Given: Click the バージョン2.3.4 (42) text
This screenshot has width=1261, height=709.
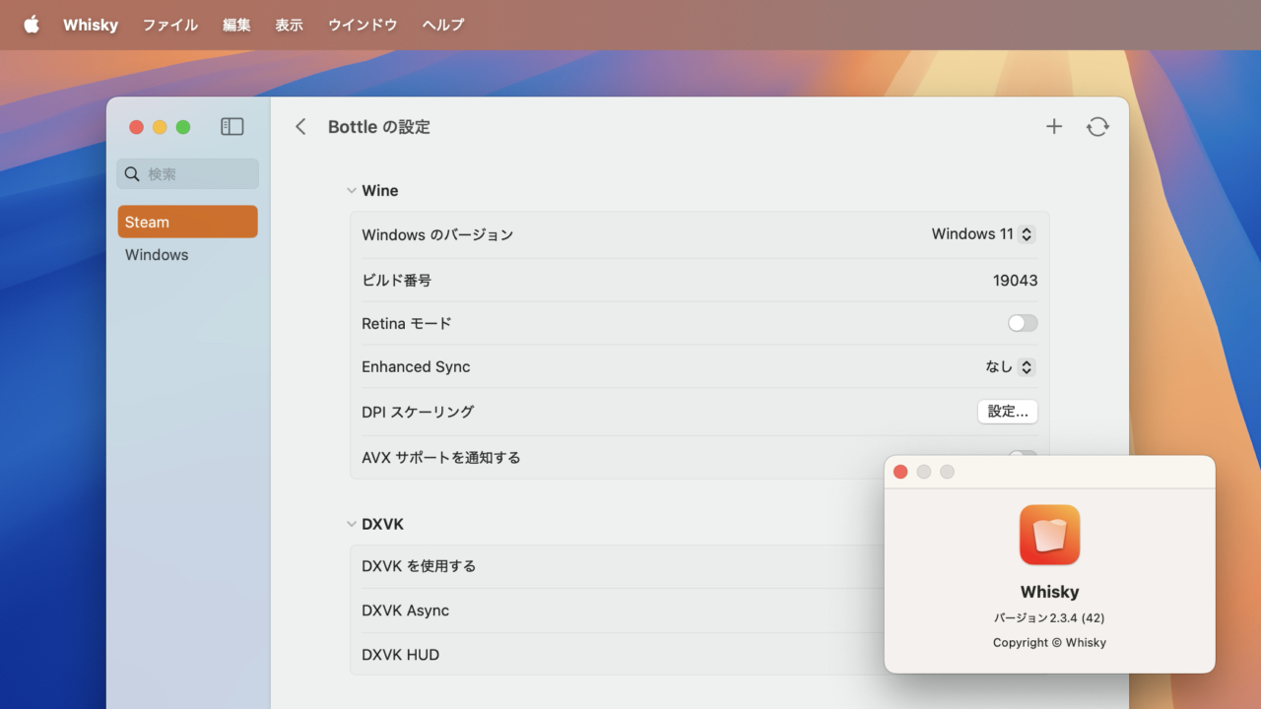Looking at the screenshot, I should pyautogui.click(x=1049, y=618).
